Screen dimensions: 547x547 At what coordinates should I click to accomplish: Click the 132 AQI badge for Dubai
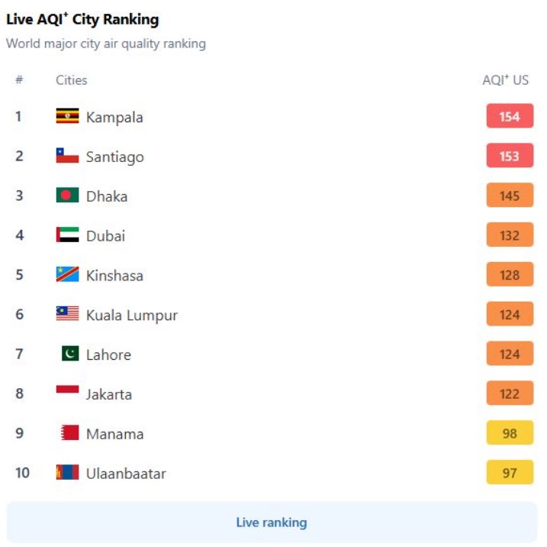point(510,235)
